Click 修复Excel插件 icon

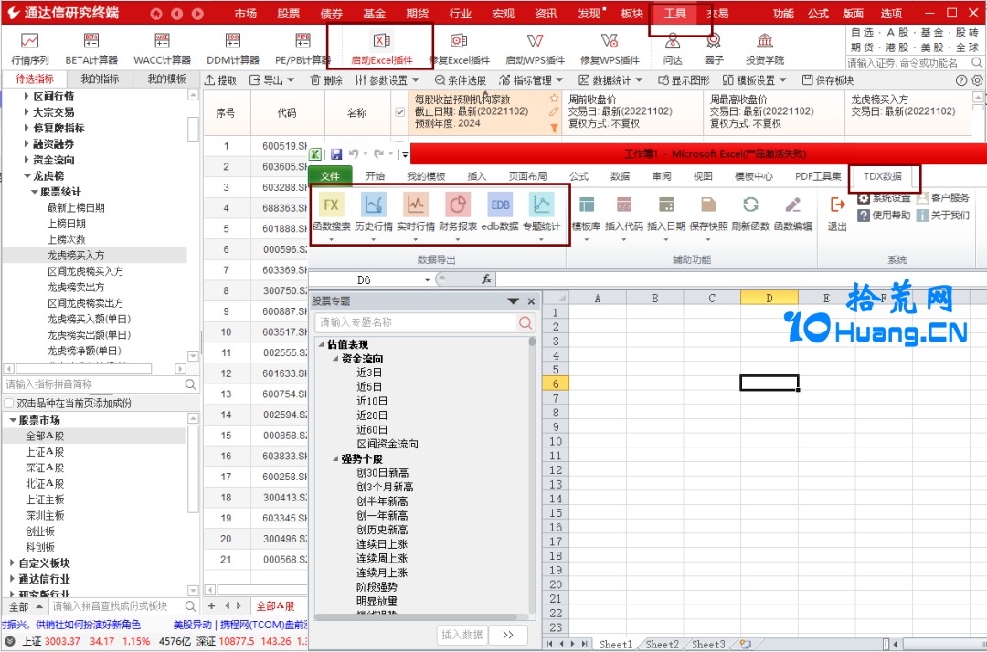pyautogui.click(x=459, y=41)
